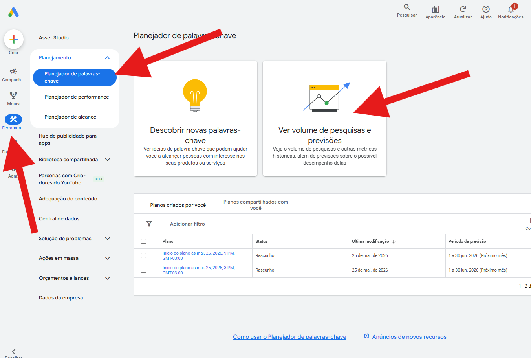Image resolution: width=531 pixels, height=358 pixels.
Task: Switch to Planos criados por você tab
Action: (x=178, y=205)
